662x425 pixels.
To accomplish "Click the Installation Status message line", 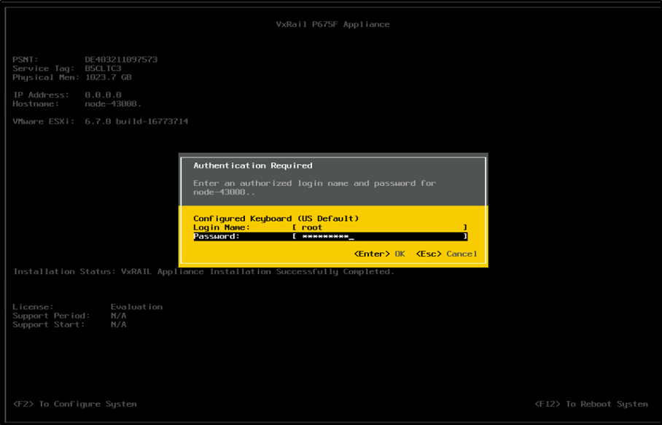I will click(204, 272).
